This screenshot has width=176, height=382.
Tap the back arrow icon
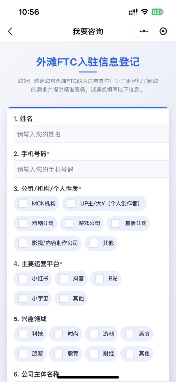pyautogui.click(x=10, y=32)
